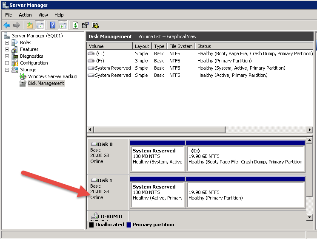Open the File menu
The width and height of the screenshot is (317, 239).
point(9,15)
